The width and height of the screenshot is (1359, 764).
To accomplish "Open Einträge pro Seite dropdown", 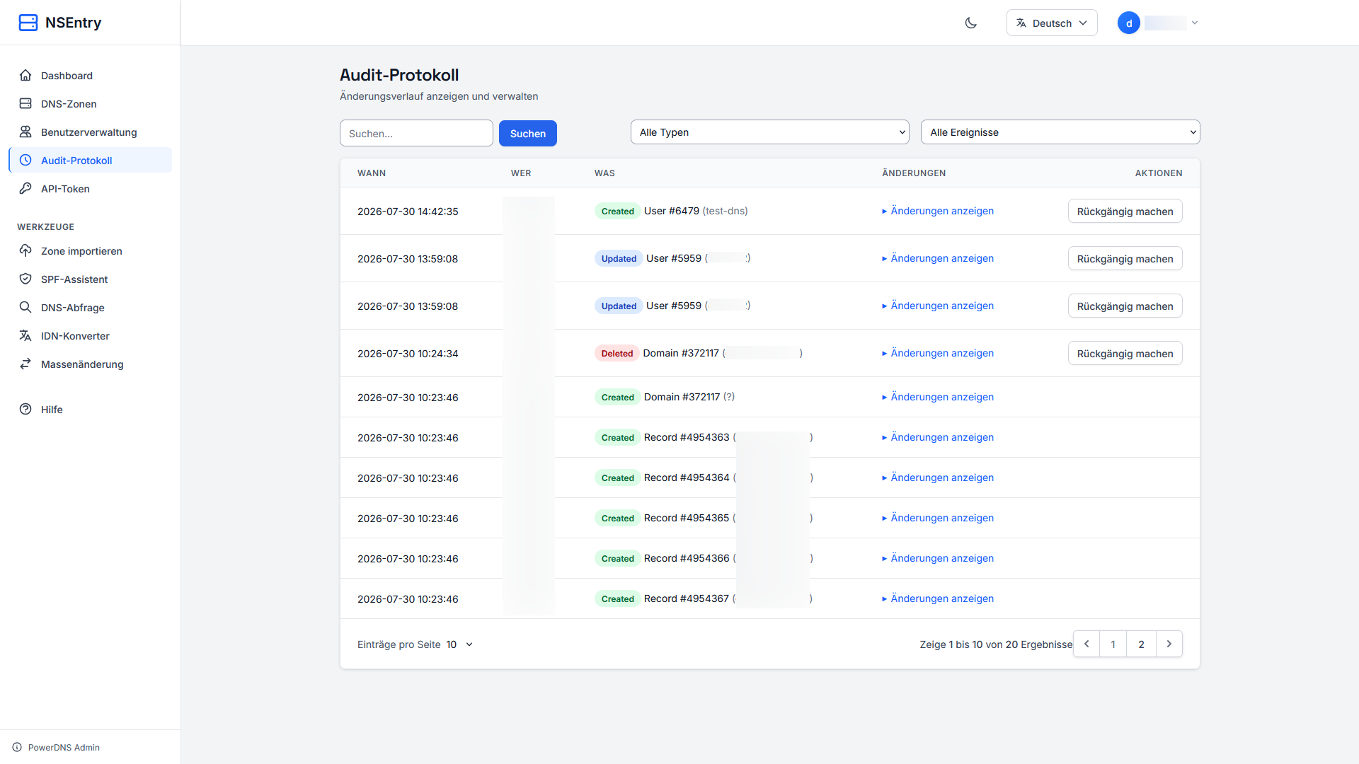I will (x=460, y=644).
